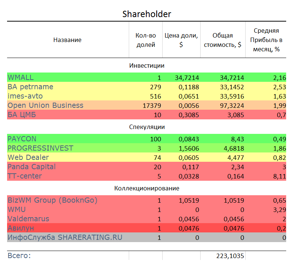Click share count '279' for BA petrname
Image resolution: width=294 pixels, height=267 pixels.
click(156, 87)
